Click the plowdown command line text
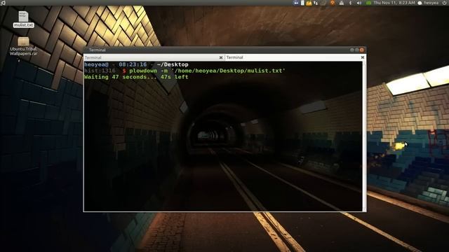 pyautogui.click(x=207, y=71)
